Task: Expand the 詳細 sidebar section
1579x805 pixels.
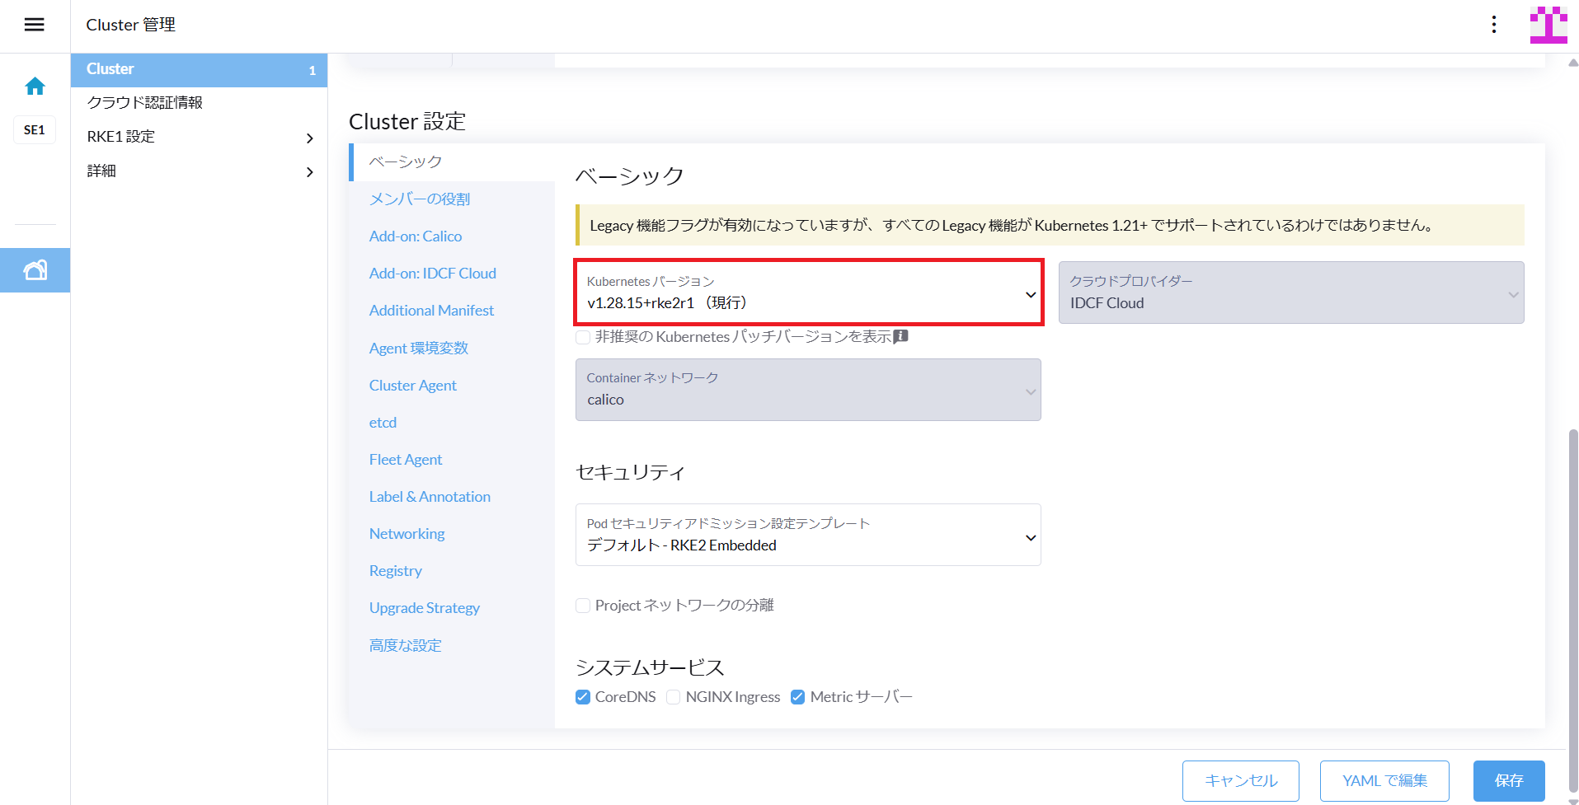Action: point(199,171)
